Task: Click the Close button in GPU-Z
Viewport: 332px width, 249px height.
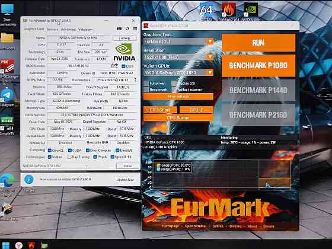Action: pyautogui.click(x=127, y=166)
